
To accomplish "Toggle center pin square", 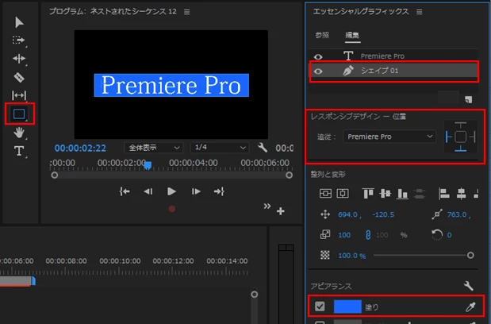I will 460,137.
